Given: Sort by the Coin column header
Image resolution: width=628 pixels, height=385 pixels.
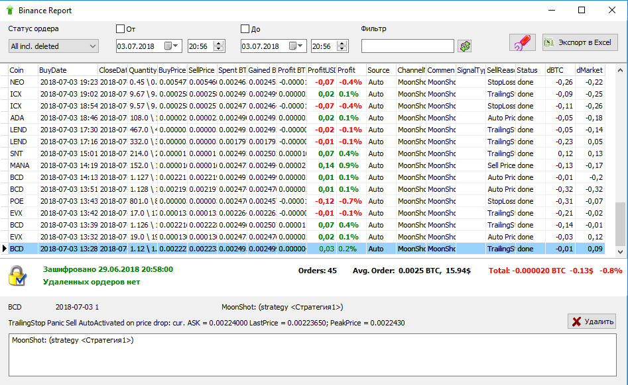Looking at the screenshot, I should pyautogui.click(x=23, y=70).
